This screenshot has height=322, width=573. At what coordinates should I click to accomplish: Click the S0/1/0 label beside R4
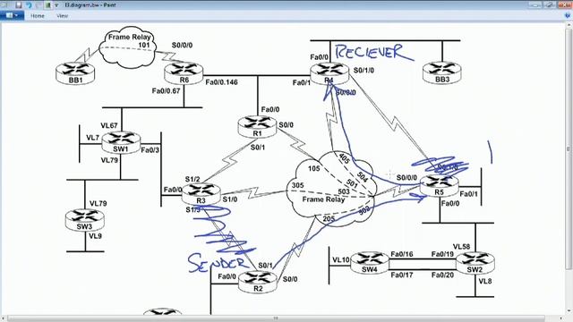coord(363,70)
